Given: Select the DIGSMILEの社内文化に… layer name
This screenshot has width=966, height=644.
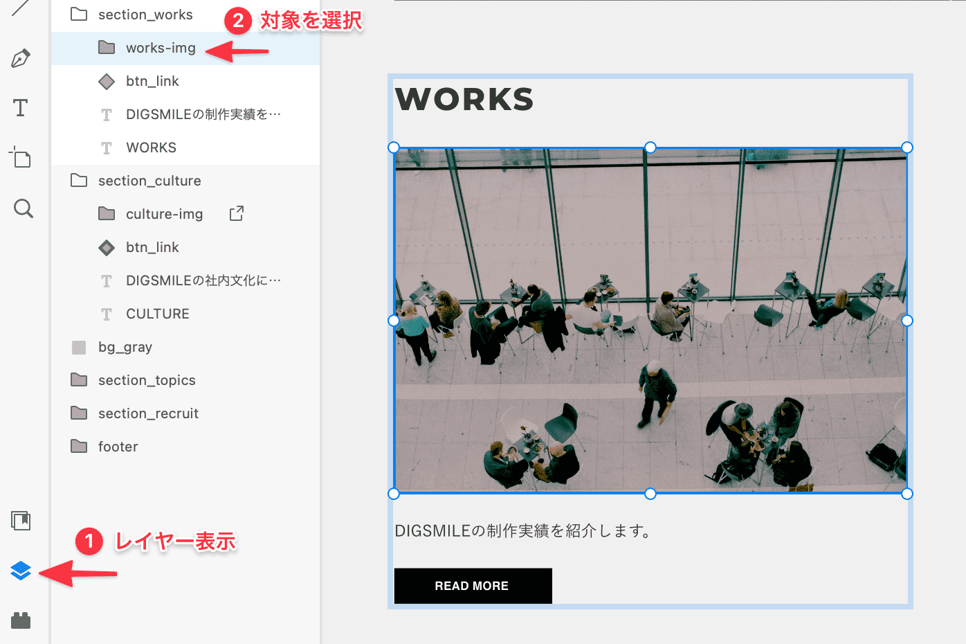Looking at the screenshot, I should (x=203, y=280).
